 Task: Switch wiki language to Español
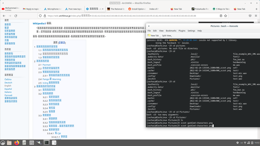point(8,89)
